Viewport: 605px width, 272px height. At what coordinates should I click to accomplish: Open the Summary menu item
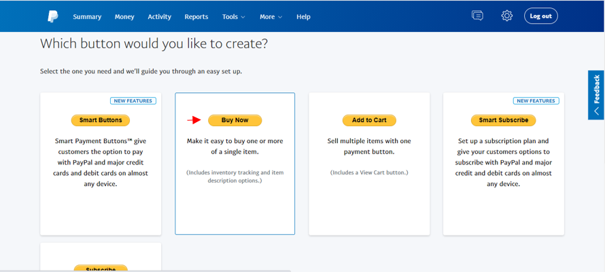(x=87, y=16)
